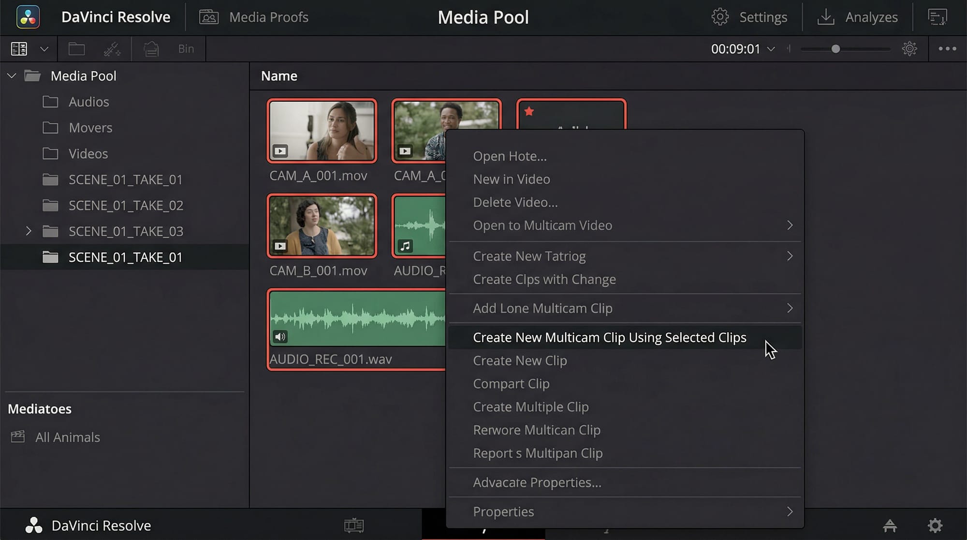Select the All Animals smart bin
Image resolution: width=967 pixels, height=540 pixels.
[67, 437]
